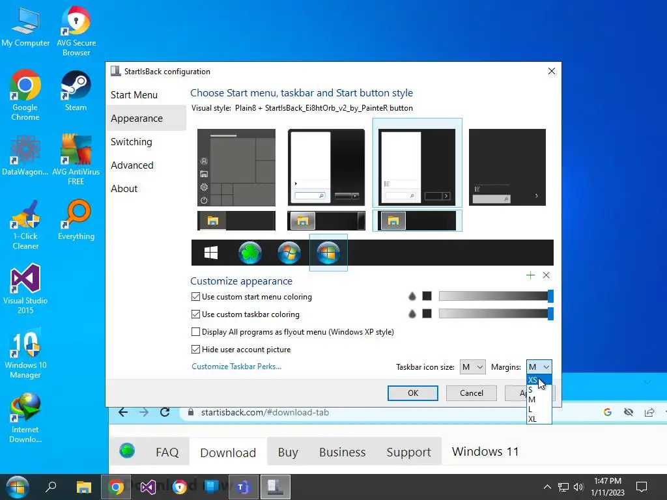Open Everything search desktop icon

point(76,220)
